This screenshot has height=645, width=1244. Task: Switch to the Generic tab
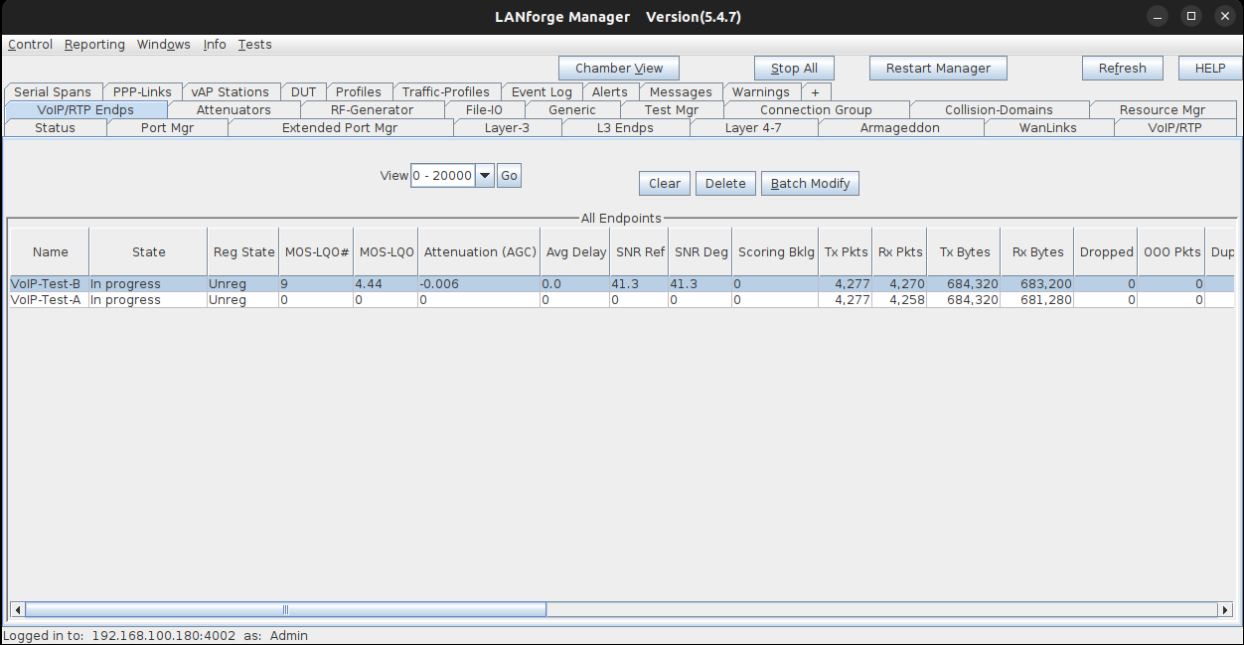point(572,109)
